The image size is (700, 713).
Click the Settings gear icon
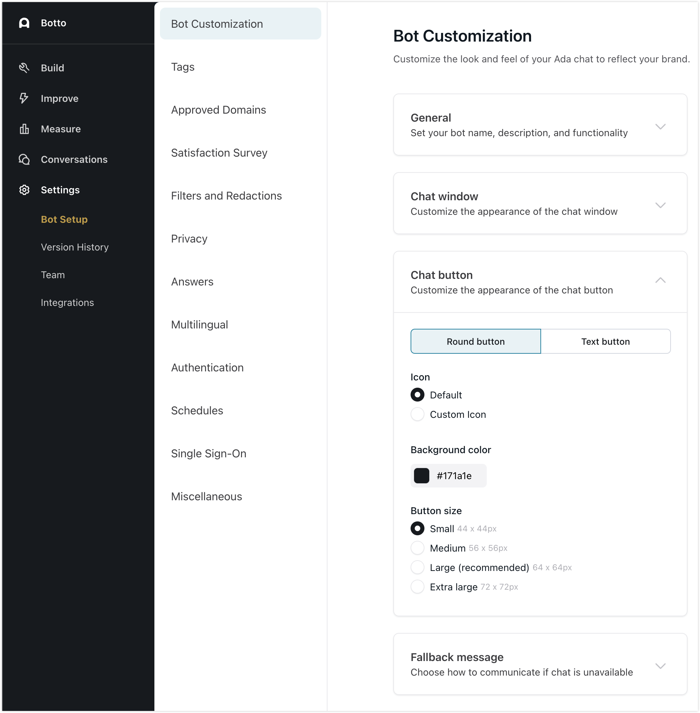(24, 190)
